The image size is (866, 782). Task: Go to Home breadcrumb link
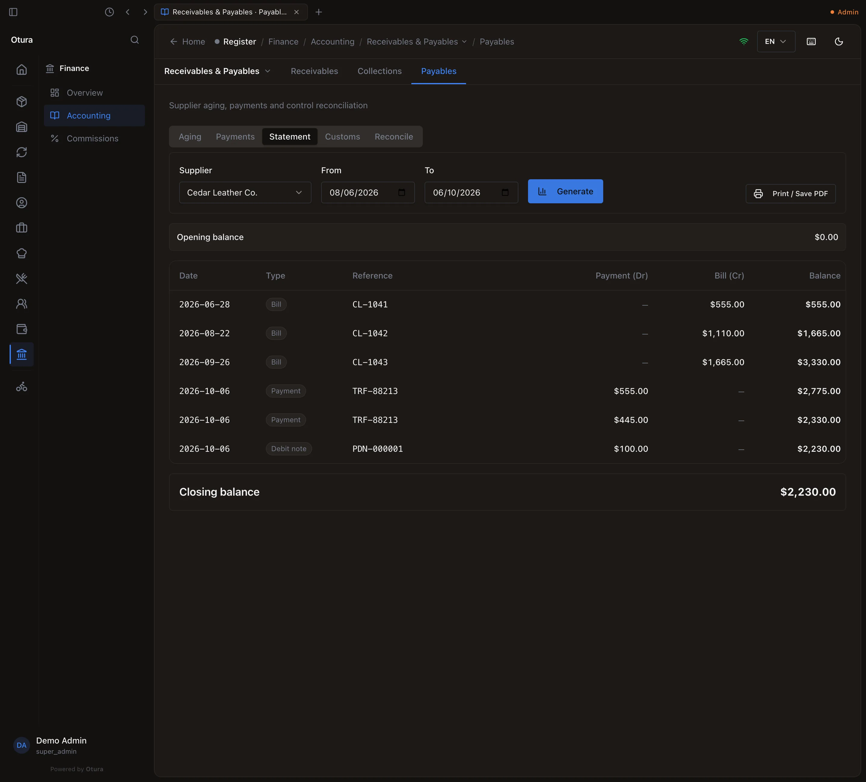point(188,42)
